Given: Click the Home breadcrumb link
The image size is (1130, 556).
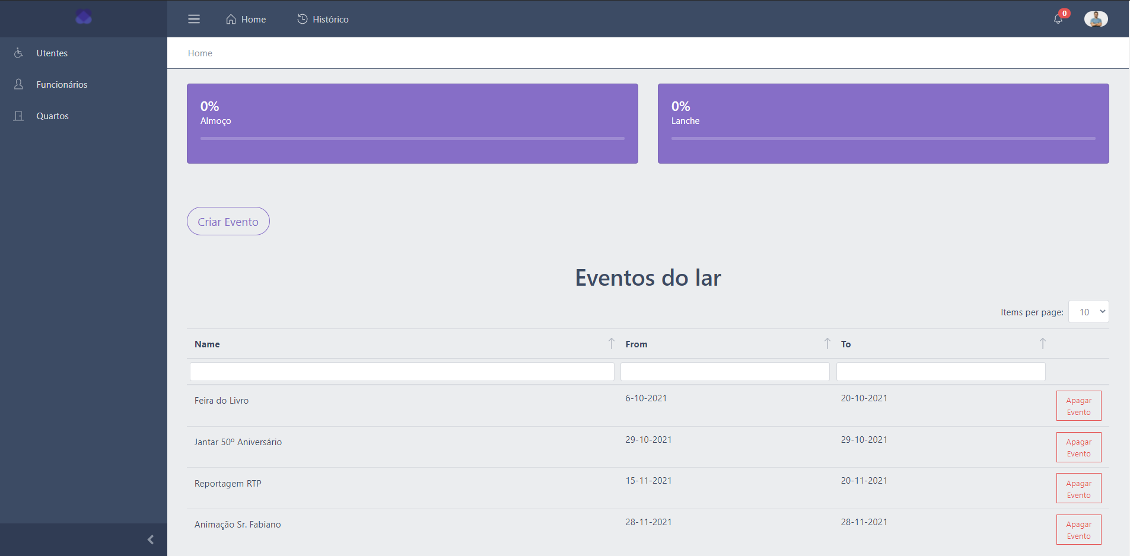Looking at the screenshot, I should (200, 53).
